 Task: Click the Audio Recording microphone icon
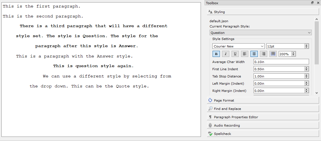point(210,125)
